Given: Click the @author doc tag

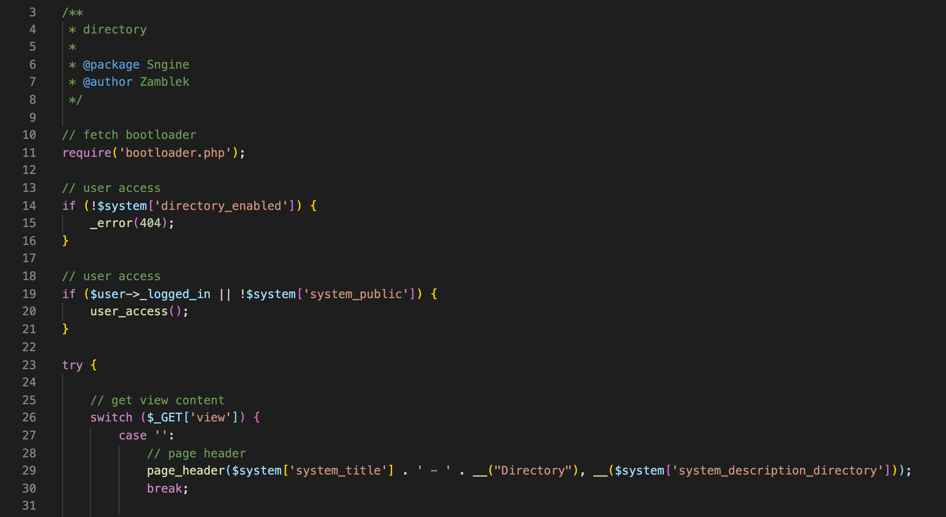Looking at the screenshot, I should tap(108, 82).
